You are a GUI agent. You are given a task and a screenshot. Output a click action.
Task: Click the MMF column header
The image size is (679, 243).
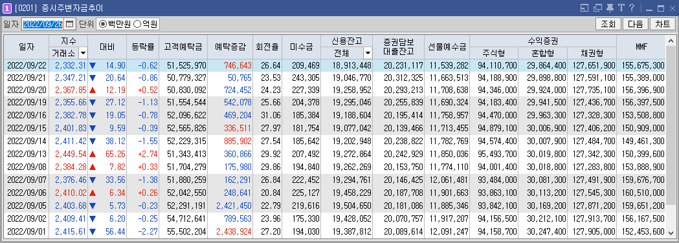(x=641, y=47)
